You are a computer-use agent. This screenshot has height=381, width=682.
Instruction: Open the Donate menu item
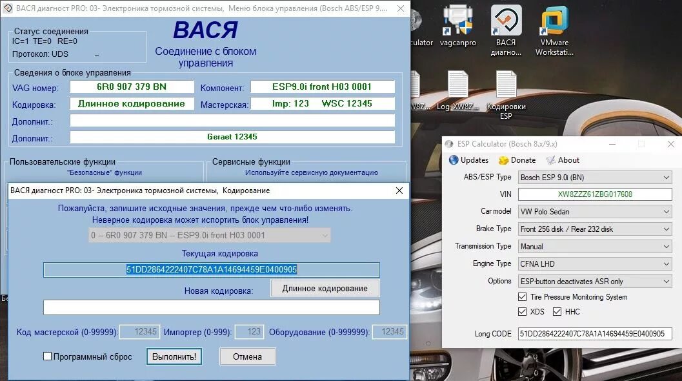(x=517, y=160)
